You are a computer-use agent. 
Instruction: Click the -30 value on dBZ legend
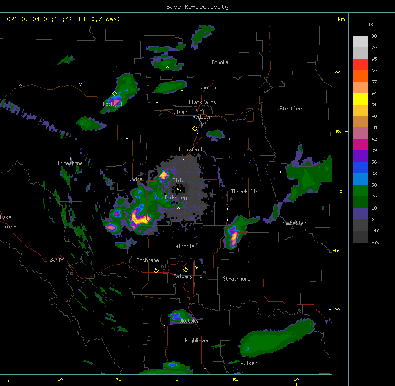(x=375, y=242)
